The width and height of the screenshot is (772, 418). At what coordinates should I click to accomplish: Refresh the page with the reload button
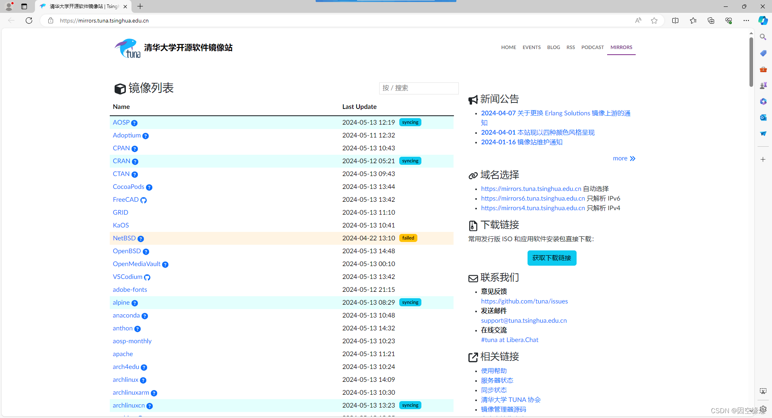(x=29, y=20)
